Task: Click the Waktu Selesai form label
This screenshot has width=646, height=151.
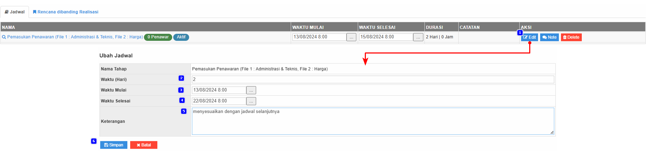Action: (x=115, y=101)
